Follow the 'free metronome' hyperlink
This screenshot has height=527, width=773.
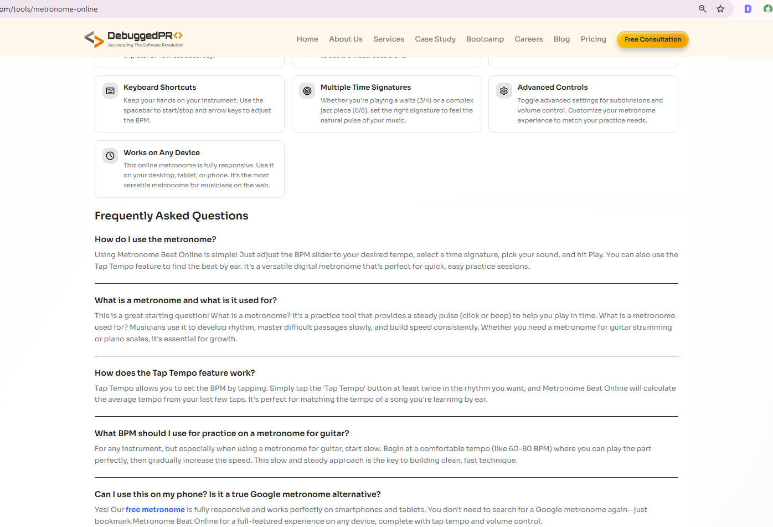(x=155, y=509)
